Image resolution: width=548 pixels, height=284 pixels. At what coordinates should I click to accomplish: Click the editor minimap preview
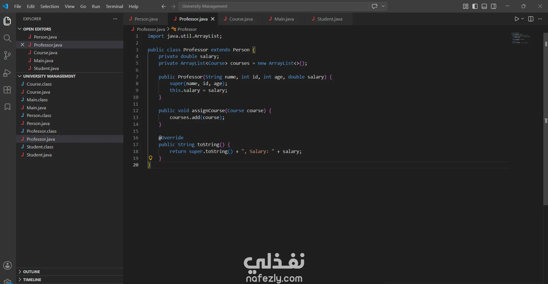[x=521, y=38]
